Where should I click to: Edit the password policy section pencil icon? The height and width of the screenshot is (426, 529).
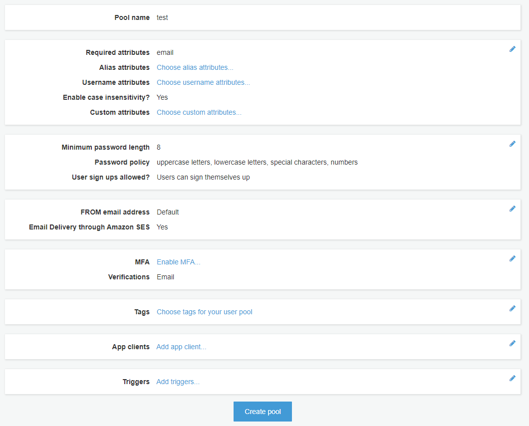pyautogui.click(x=512, y=144)
